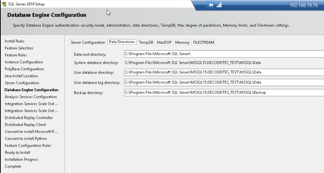Viewport: 324px width, 173px height.
Task: Click into the User database directory field
Action: click(x=224, y=72)
